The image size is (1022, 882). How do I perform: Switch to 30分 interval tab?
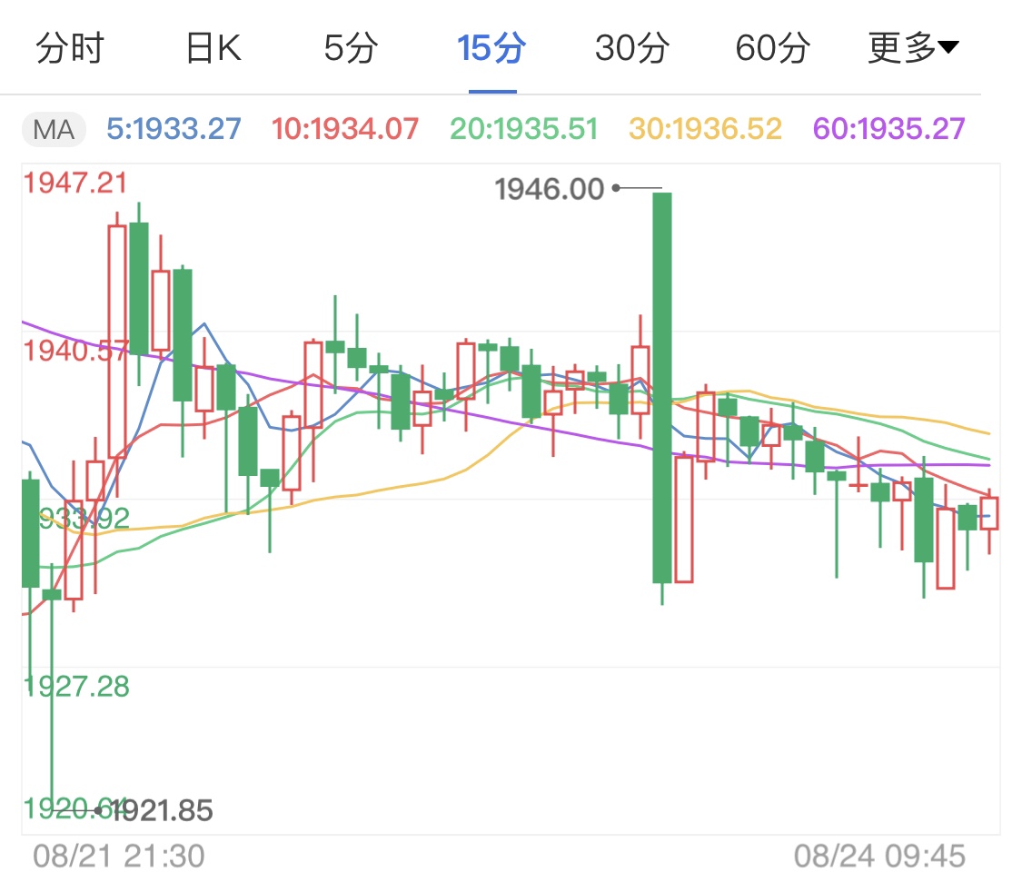[632, 49]
